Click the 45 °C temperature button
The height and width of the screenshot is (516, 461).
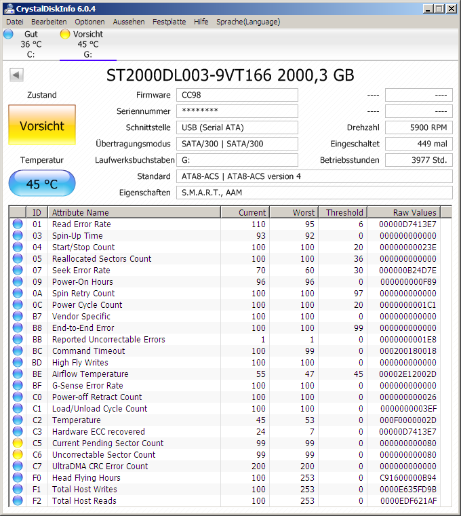click(42, 183)
